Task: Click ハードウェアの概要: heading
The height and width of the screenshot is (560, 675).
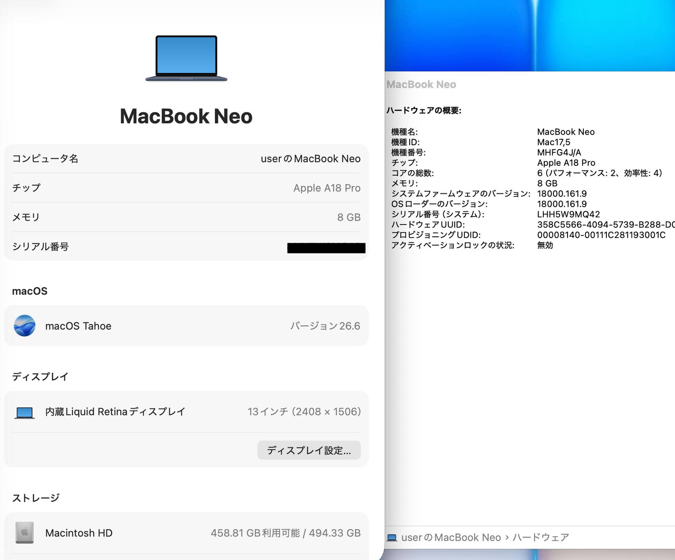Action: tap(424, 111)
